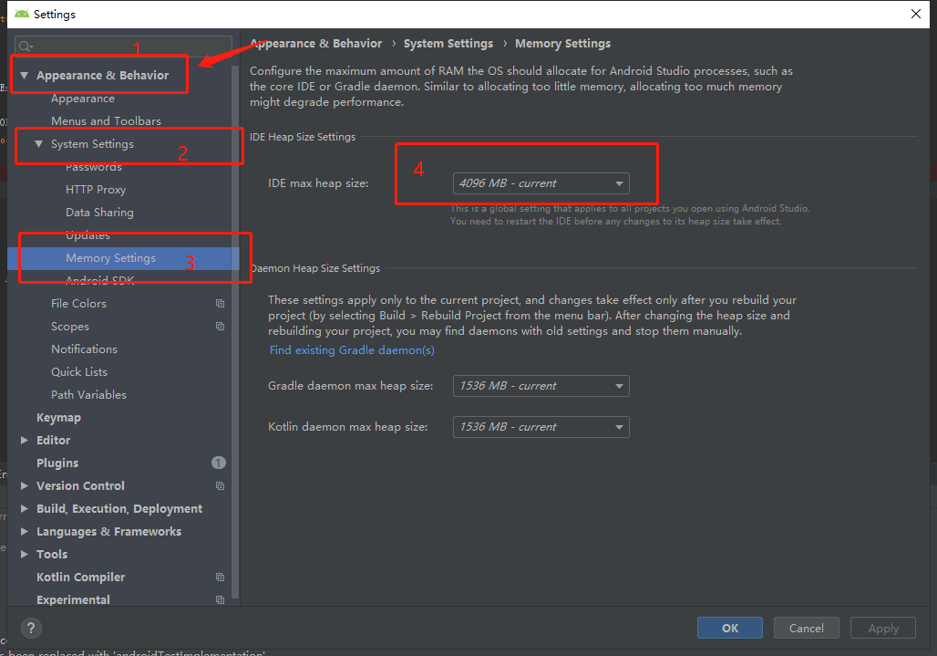Click project-level icon next to Version Control
The width and height of the screenshot is (937, 656).
(220, 486)
